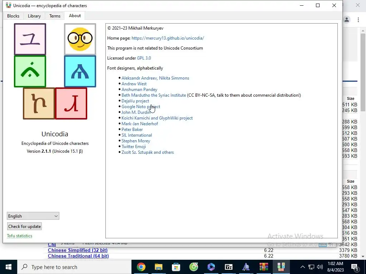Open the Tofu statistics link

pyautogui.click(x=20, y=236)
